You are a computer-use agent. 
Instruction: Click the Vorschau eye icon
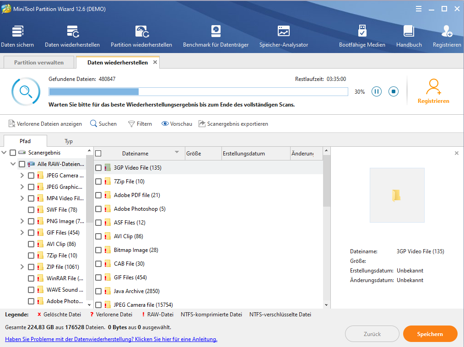tap(165, 123)
